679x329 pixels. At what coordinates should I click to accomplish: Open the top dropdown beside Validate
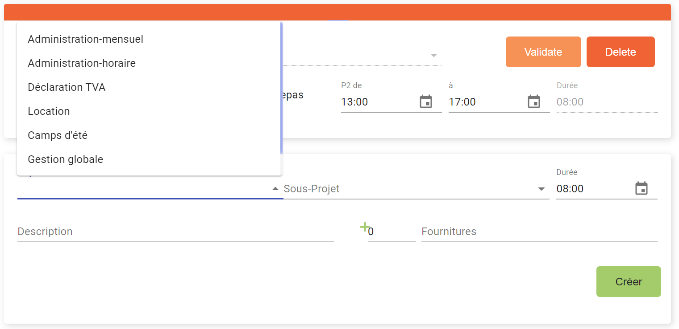[x=433, y=56]
